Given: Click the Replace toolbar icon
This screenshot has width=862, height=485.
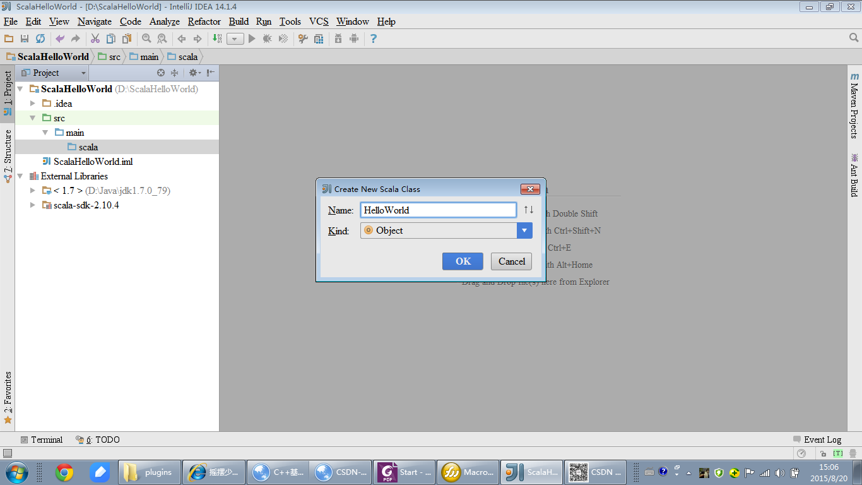Looking at the screenshot, I should tap(162, 39).
